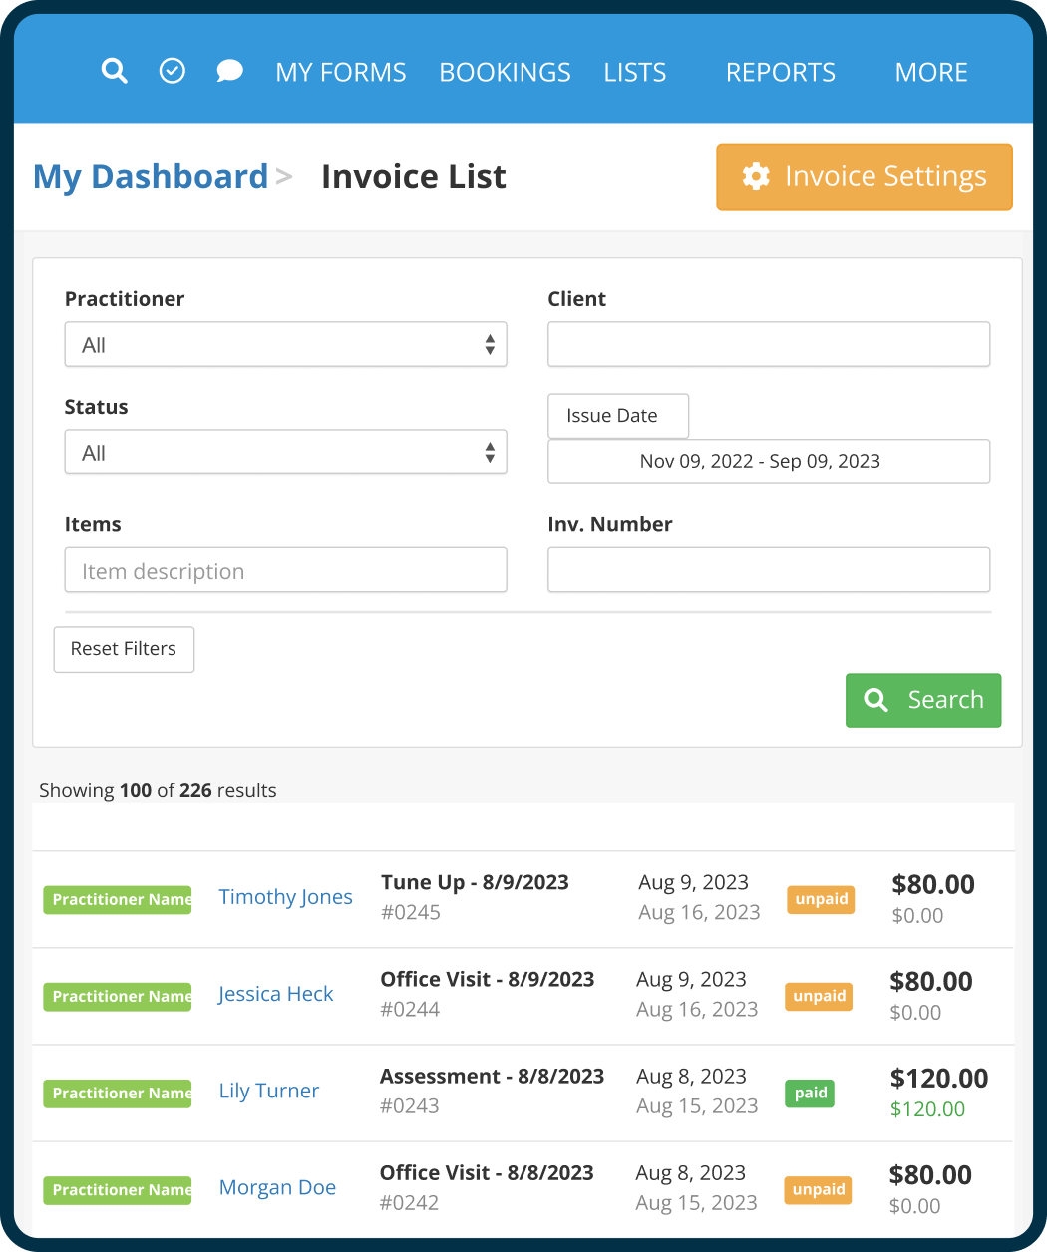Switch to the LISTS section
The width and height of the screenshot is (1047, 1252).
[634, 71]
